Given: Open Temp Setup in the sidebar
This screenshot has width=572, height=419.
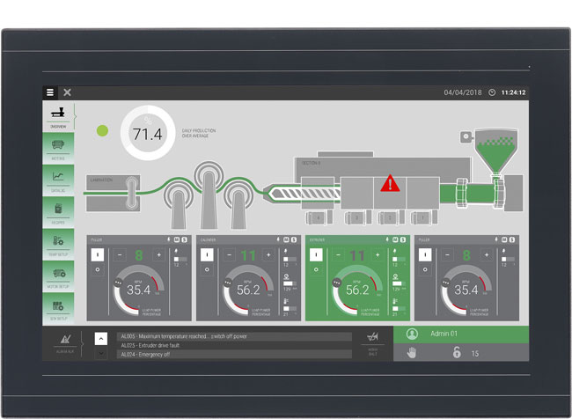Looking at the screenshot, I should tap(58, 240).
